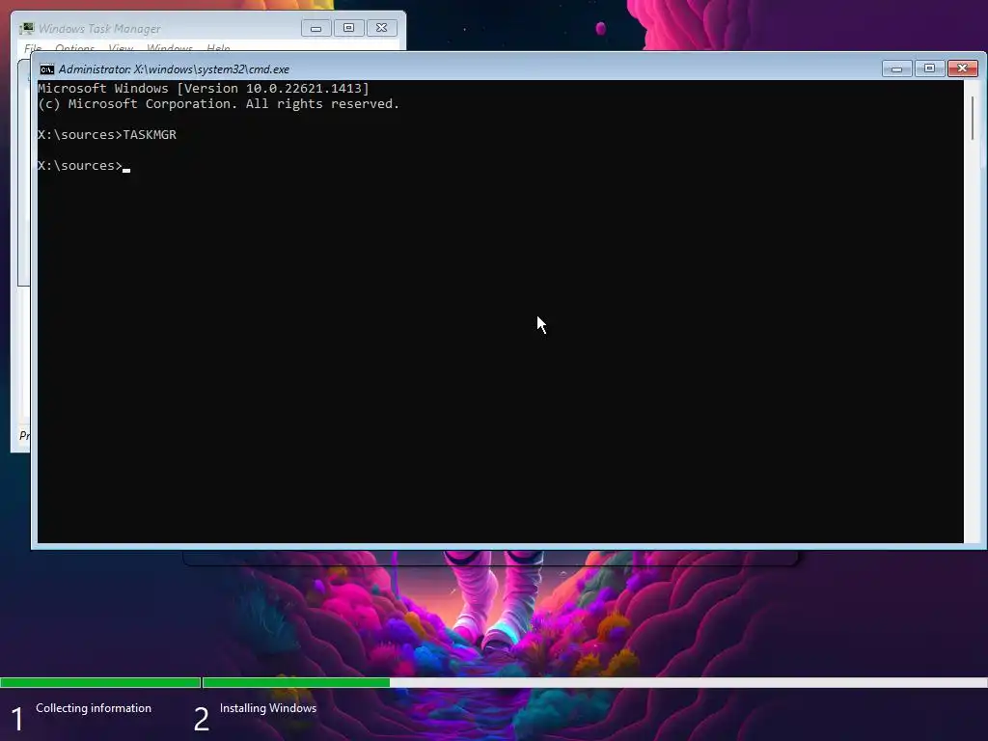Click the 'Microsoft Windows [Version 10.0.22621.1413]' line
Screen dimensions: 988x741
(x=204, y=89)
